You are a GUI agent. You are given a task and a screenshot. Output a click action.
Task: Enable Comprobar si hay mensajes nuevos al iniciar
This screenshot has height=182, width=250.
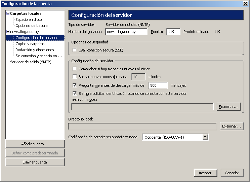pyautogui.click(x=75, y=69)
